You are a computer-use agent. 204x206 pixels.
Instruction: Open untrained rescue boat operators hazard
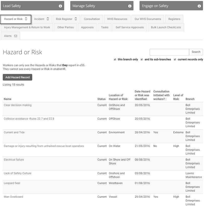[44, 146]
